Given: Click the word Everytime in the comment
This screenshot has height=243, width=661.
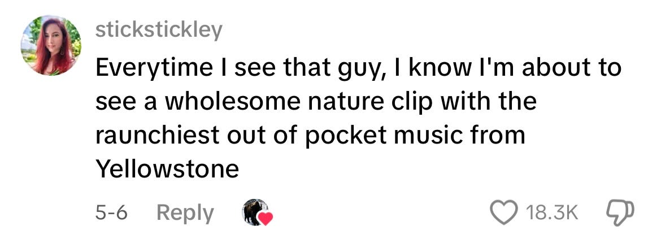Looking at the screenshot, I should coord(154,69).
